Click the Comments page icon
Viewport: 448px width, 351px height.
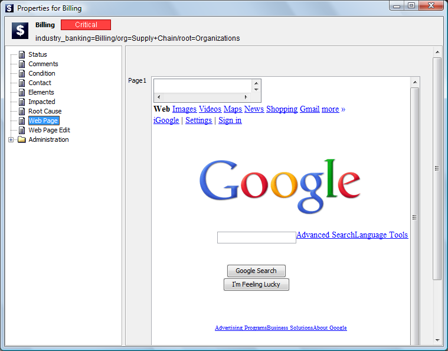point(22,64)
